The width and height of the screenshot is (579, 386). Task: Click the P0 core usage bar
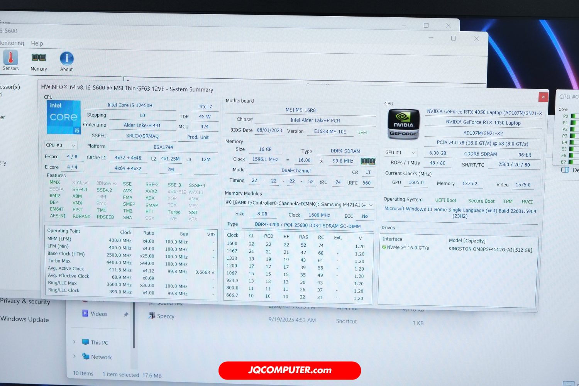point(574,116)
